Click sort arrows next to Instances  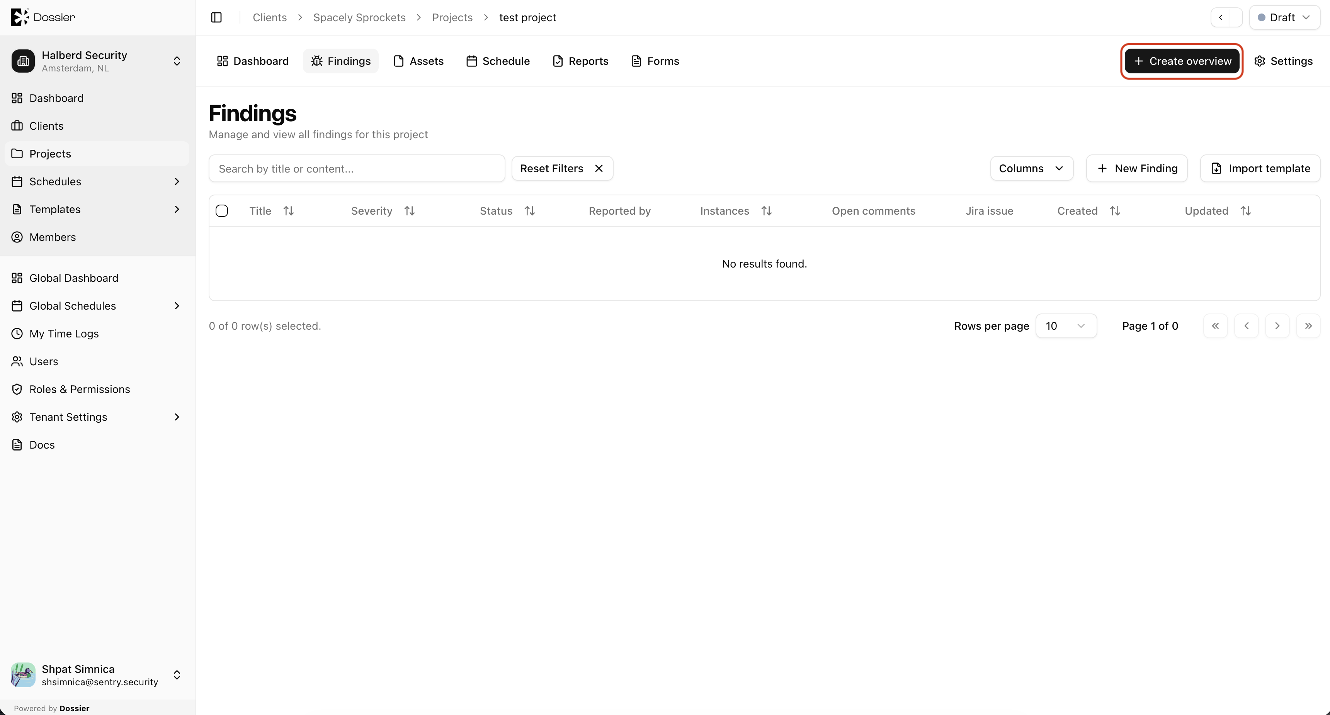[x=767, y=211]
